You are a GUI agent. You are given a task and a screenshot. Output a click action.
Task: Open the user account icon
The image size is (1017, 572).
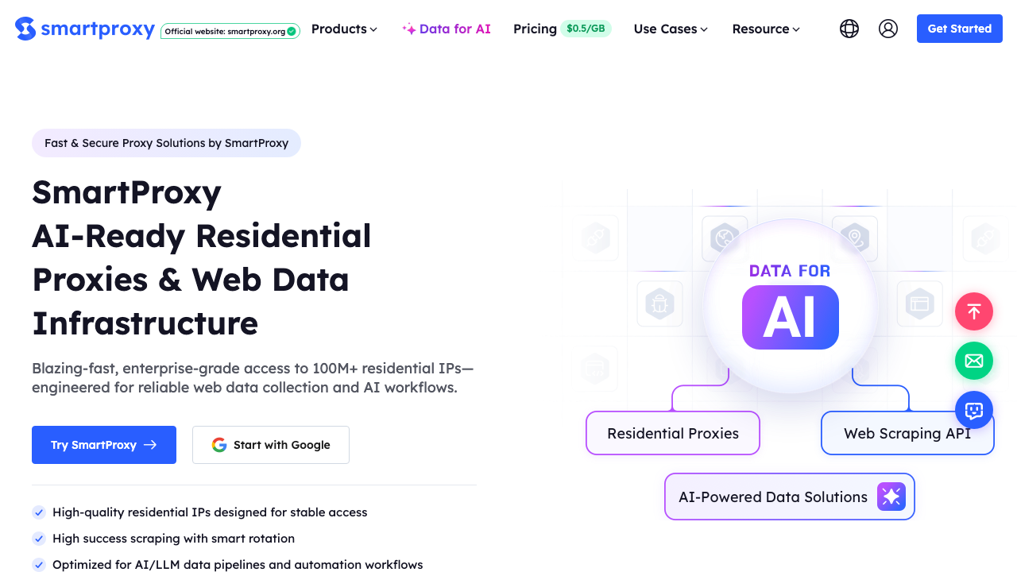click(x=888, y=29)
